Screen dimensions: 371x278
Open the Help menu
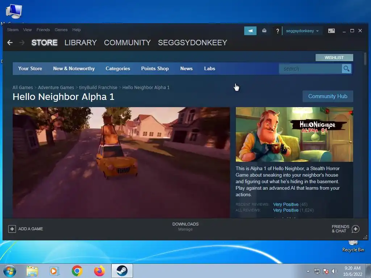[76, 30]
